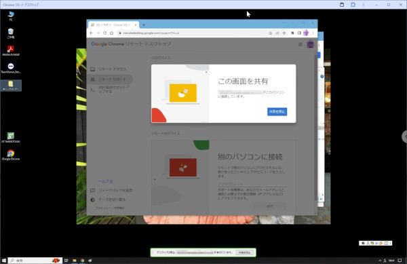Click the fullscreen icon in Chrome Remote Desktop title bar
This screenshot has height=264, width=407.
pos(353,5)
